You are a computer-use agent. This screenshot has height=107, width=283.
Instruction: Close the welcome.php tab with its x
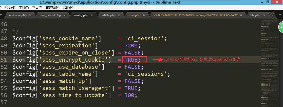click(x=30, y=15)
